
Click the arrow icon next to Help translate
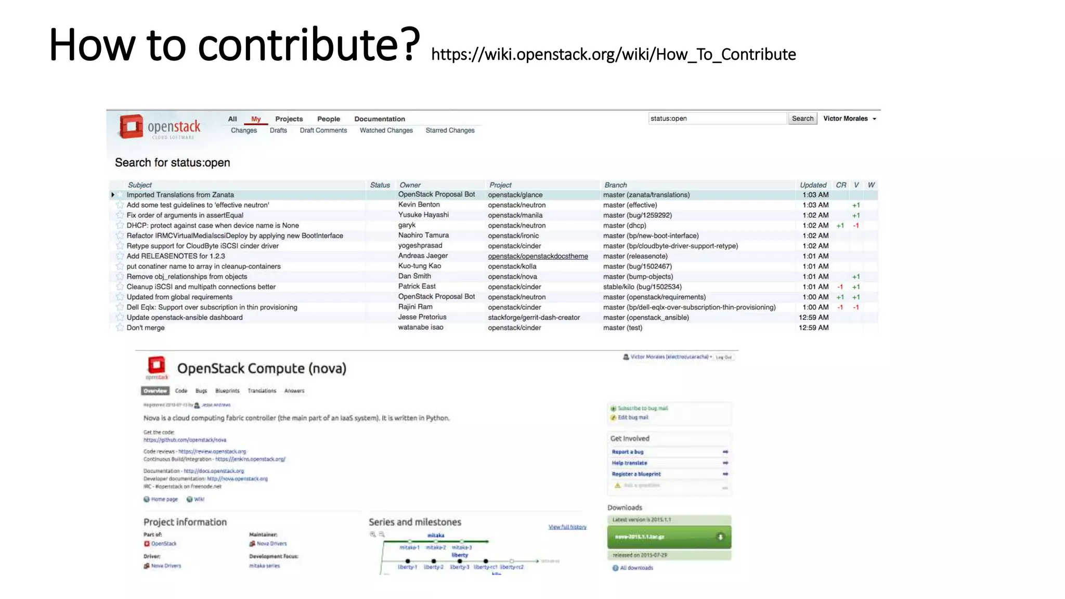[725, 463]
